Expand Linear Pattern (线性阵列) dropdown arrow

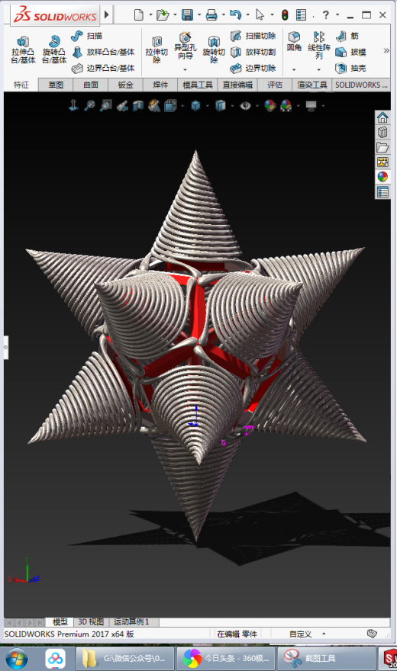[x=318, y=69]
